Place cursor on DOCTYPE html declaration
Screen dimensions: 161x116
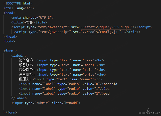18,3
